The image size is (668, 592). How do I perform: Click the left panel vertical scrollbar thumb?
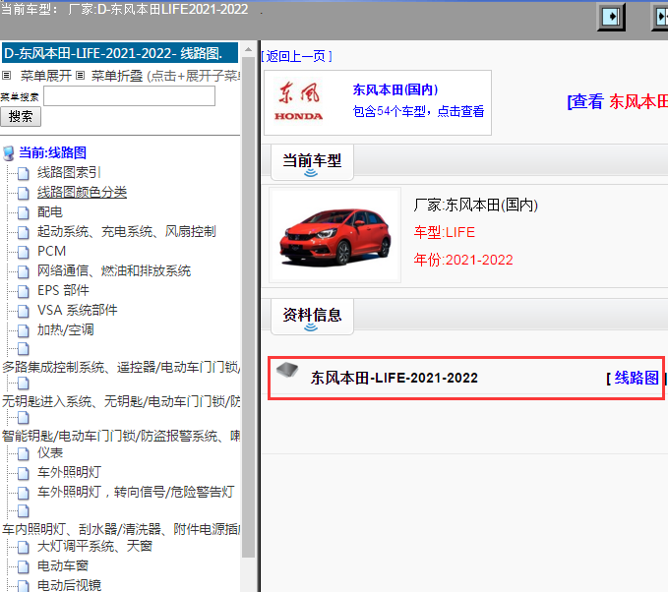[248, 307]
